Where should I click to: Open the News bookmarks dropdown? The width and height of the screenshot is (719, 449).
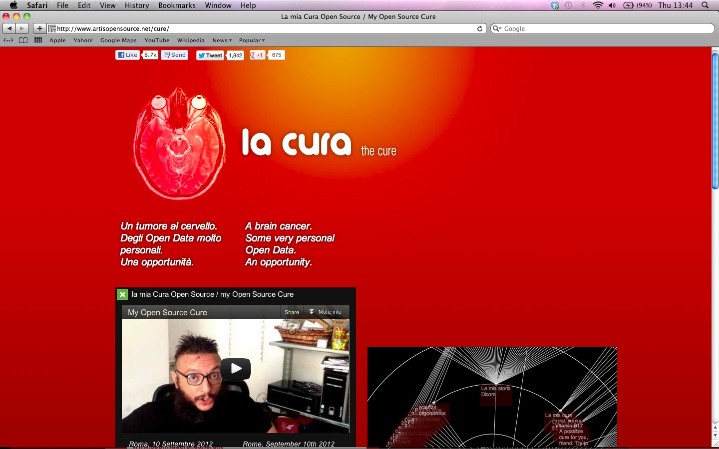pyautogui.click(x=222, y=40)
